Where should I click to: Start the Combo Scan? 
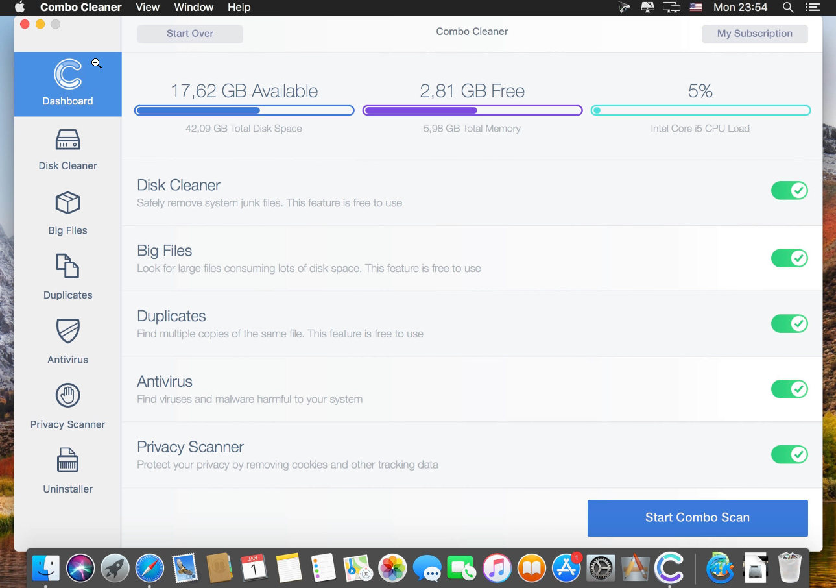click(x=697, y=518)
